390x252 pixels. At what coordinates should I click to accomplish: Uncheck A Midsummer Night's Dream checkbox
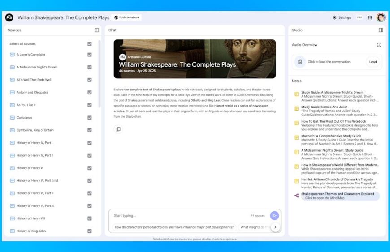[90, 67]
